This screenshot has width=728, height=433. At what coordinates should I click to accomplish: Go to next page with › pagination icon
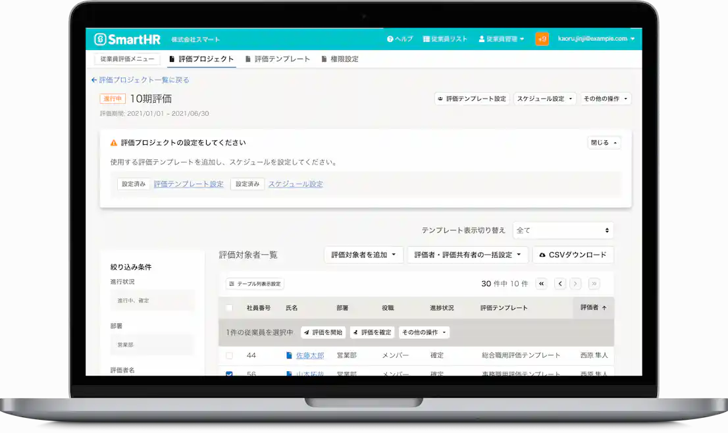[575, 284]
